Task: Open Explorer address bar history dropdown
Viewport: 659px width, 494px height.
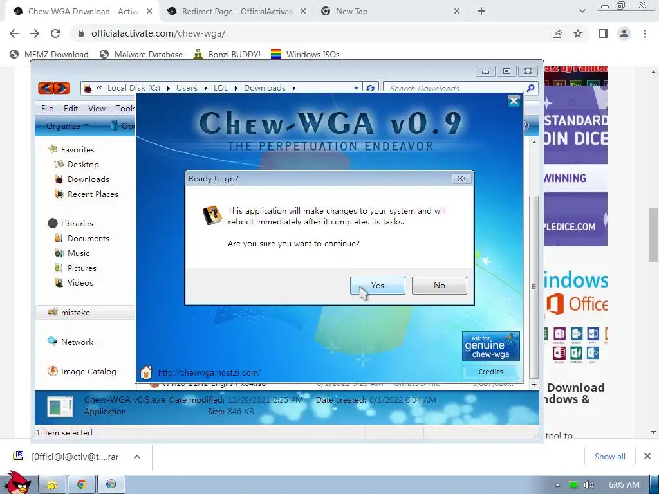Action: [356, 87]
